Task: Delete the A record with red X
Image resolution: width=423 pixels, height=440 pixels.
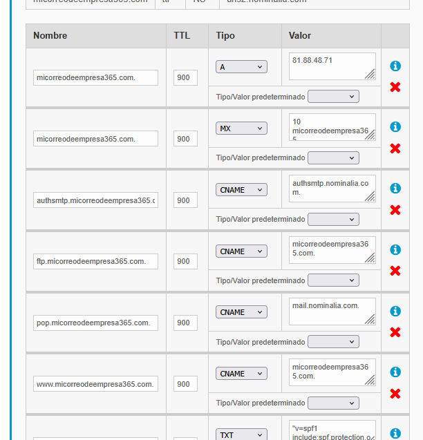Action: tap(395, 87)
